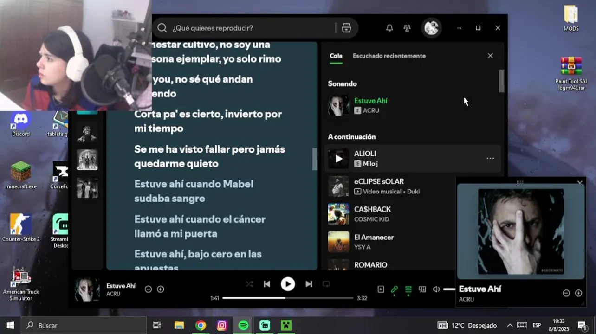Click the queue panel scrollbar
The width and height of the screenshot is (596, 334).
(501, 81)
